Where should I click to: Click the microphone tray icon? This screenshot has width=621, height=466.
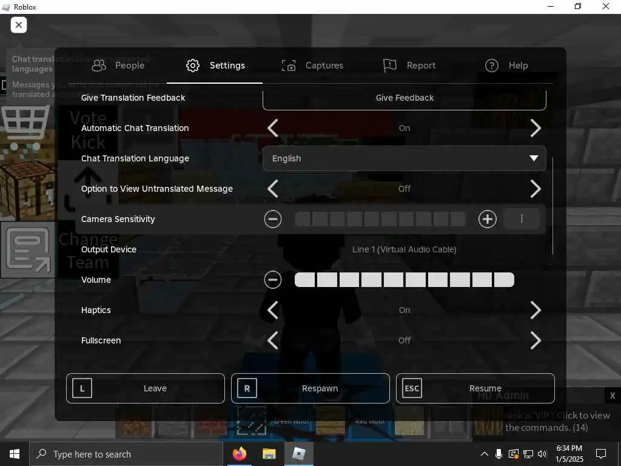(499, 454)
